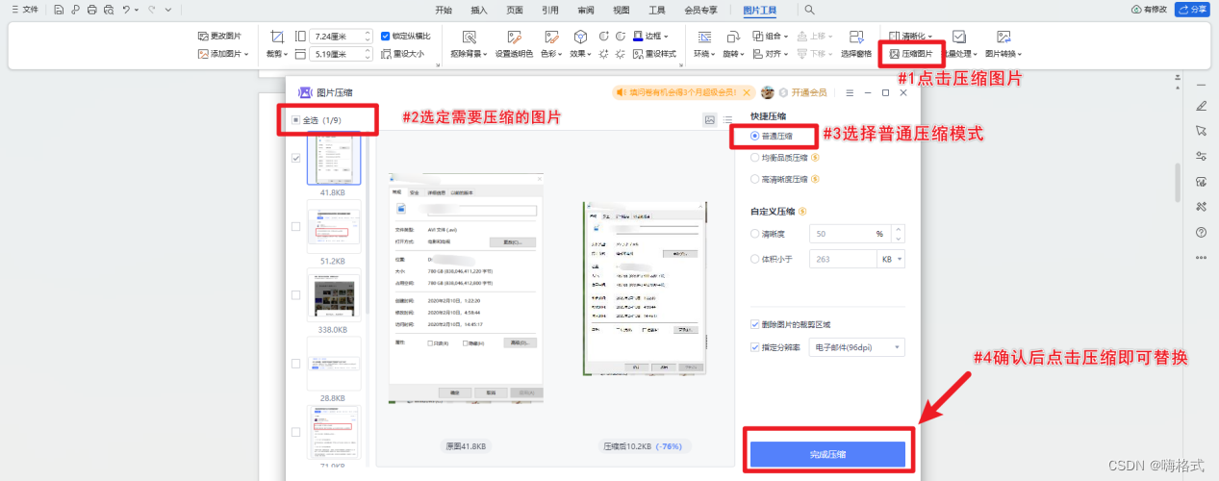
Task: Click the 有修改 cloud status
Action: (1150, 10)
